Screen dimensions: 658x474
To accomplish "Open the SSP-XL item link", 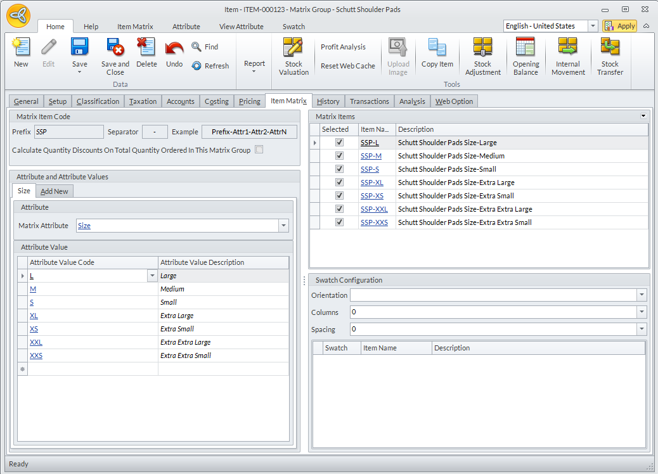I will coord(371,183).
